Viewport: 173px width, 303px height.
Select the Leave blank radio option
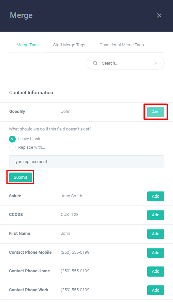tap(12, 139)
